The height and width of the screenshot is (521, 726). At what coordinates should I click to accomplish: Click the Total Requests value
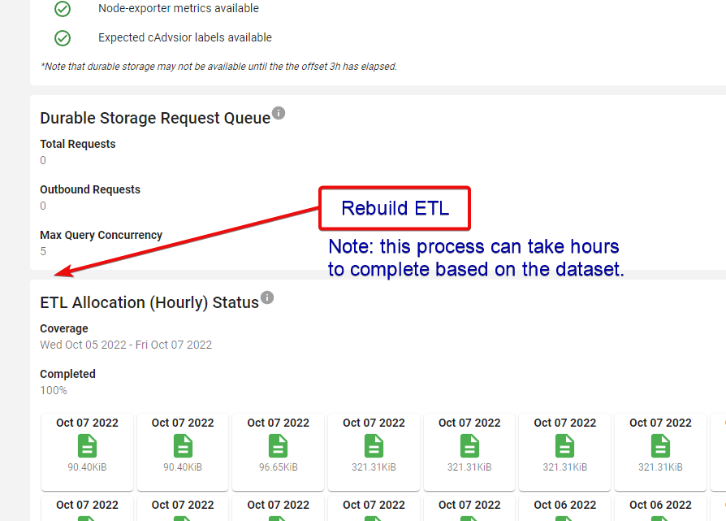pos(42,160)
